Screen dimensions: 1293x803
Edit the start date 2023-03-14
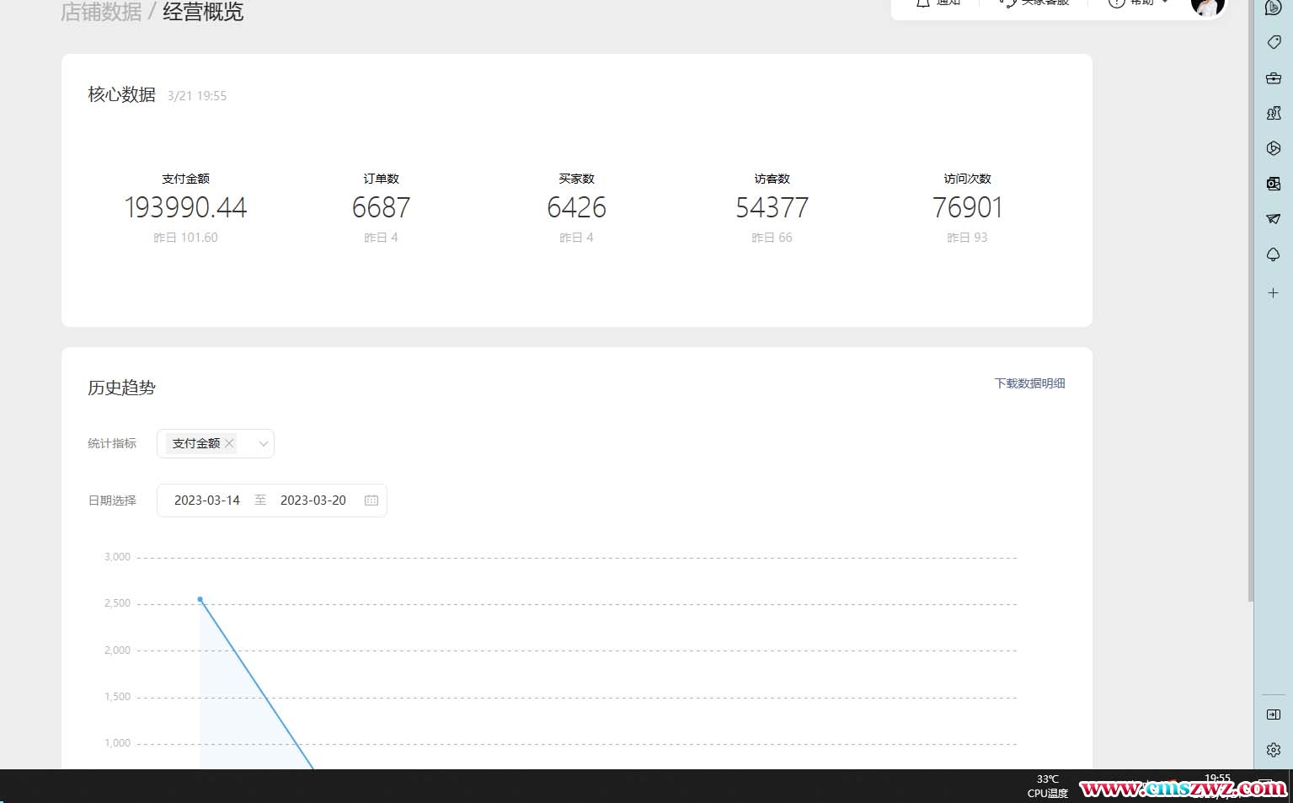click(x=207, y=501)
